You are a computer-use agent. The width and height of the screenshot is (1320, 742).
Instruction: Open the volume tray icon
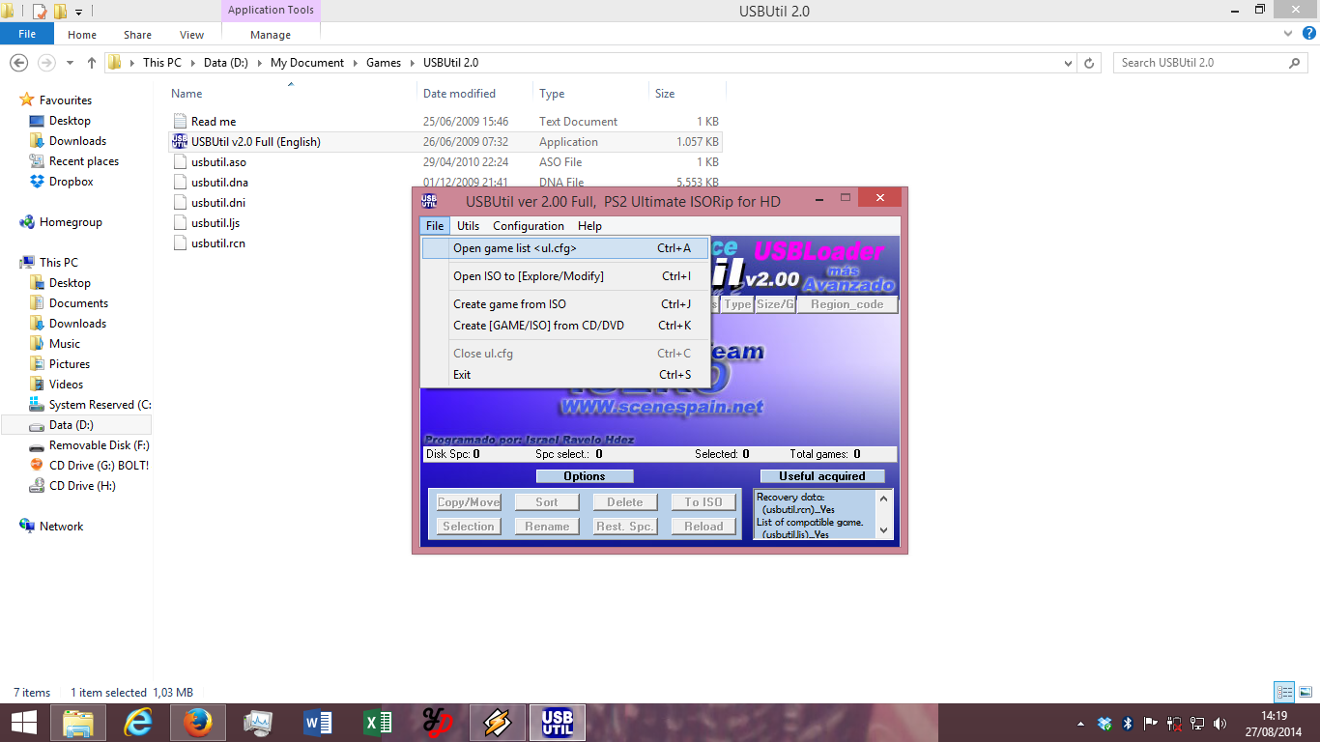tap(1220, 723)
